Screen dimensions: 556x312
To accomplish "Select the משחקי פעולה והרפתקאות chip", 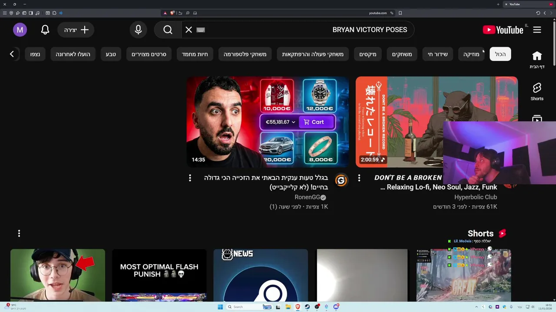I will tap(313, 54).
